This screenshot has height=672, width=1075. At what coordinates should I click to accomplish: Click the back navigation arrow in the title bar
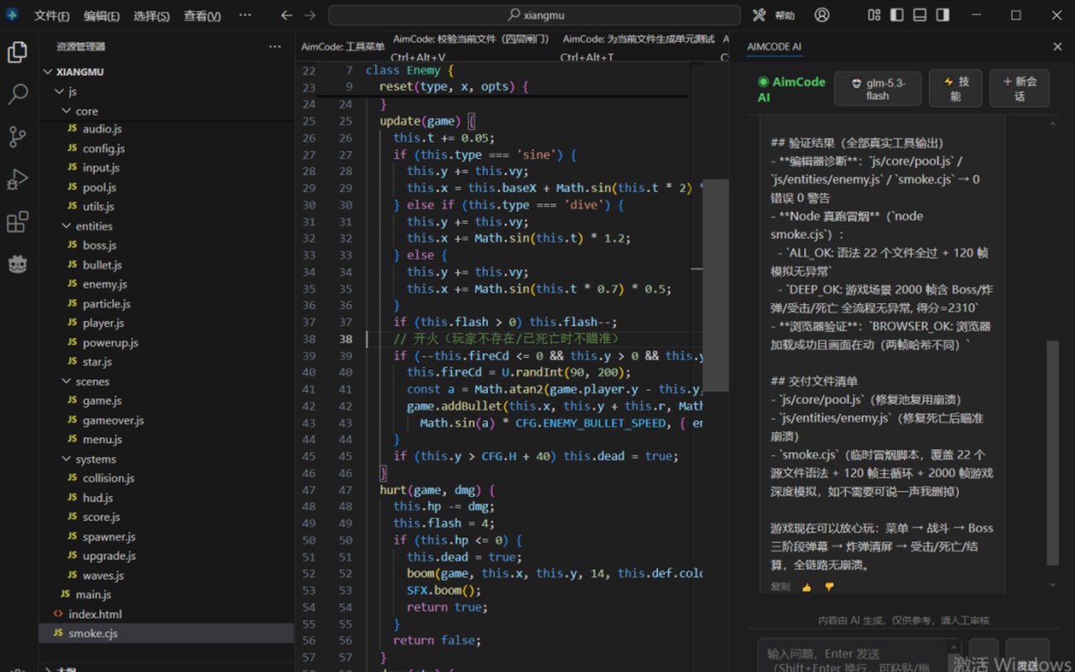[286, 15]
